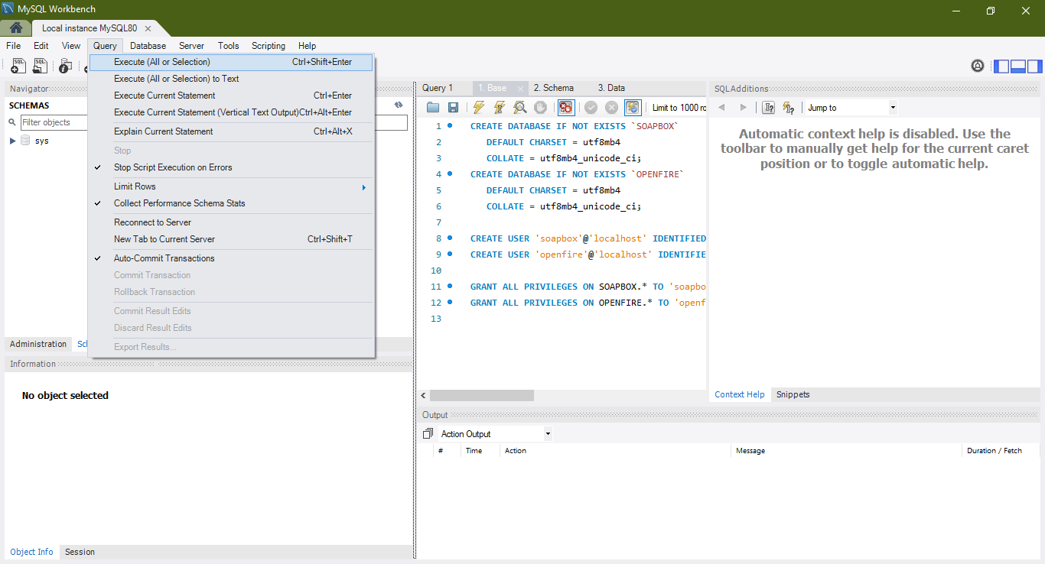Switch to the Administration tab
The image size is (1045, 564).
(38, 344)
